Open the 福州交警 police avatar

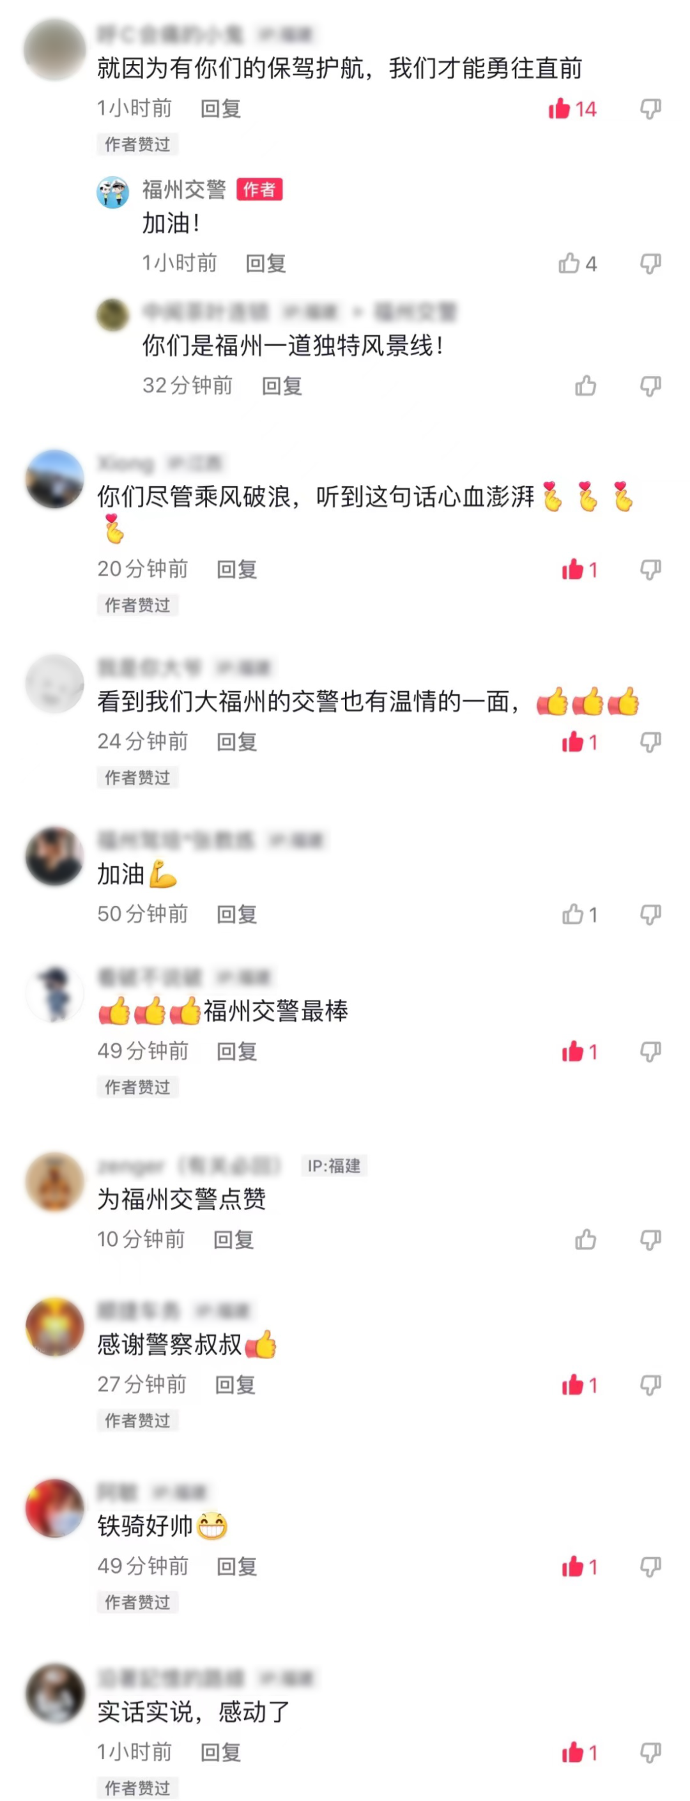(x=112, y=192)
